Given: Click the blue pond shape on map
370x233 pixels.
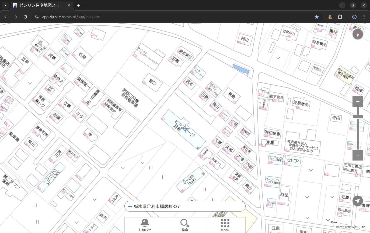Looking at the screenshot, I should coord(241,69).
